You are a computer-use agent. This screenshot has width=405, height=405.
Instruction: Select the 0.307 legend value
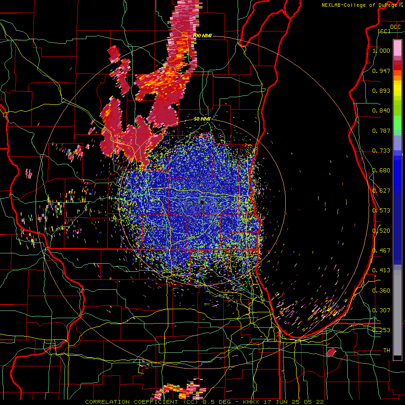click(x=381, y=310)
